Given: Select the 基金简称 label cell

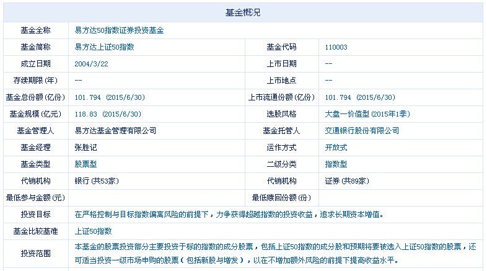Looking at the screenshot, I should [x=35, y=47].
